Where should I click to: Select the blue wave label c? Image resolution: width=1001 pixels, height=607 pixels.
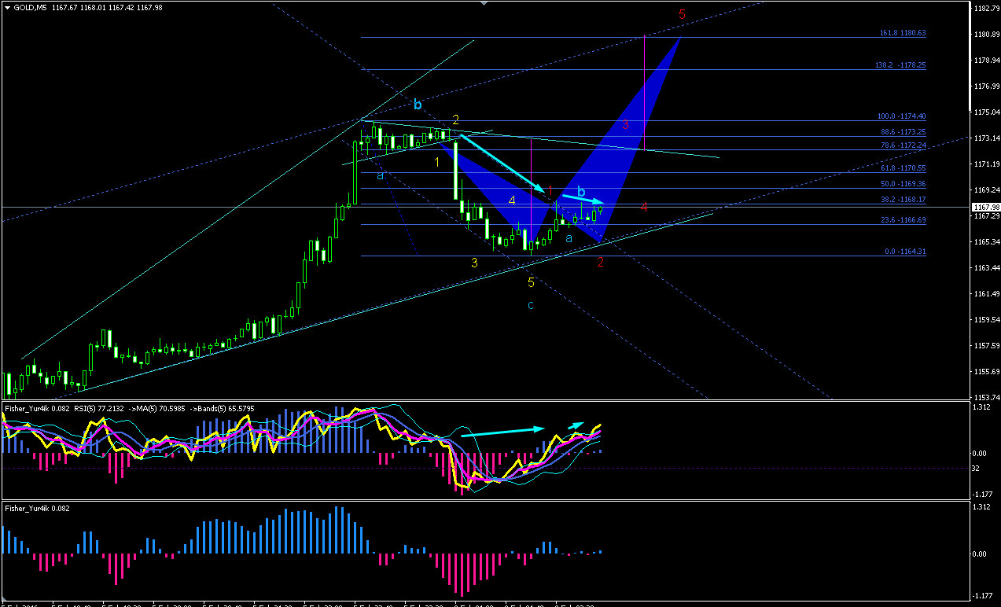coord(531,305)
